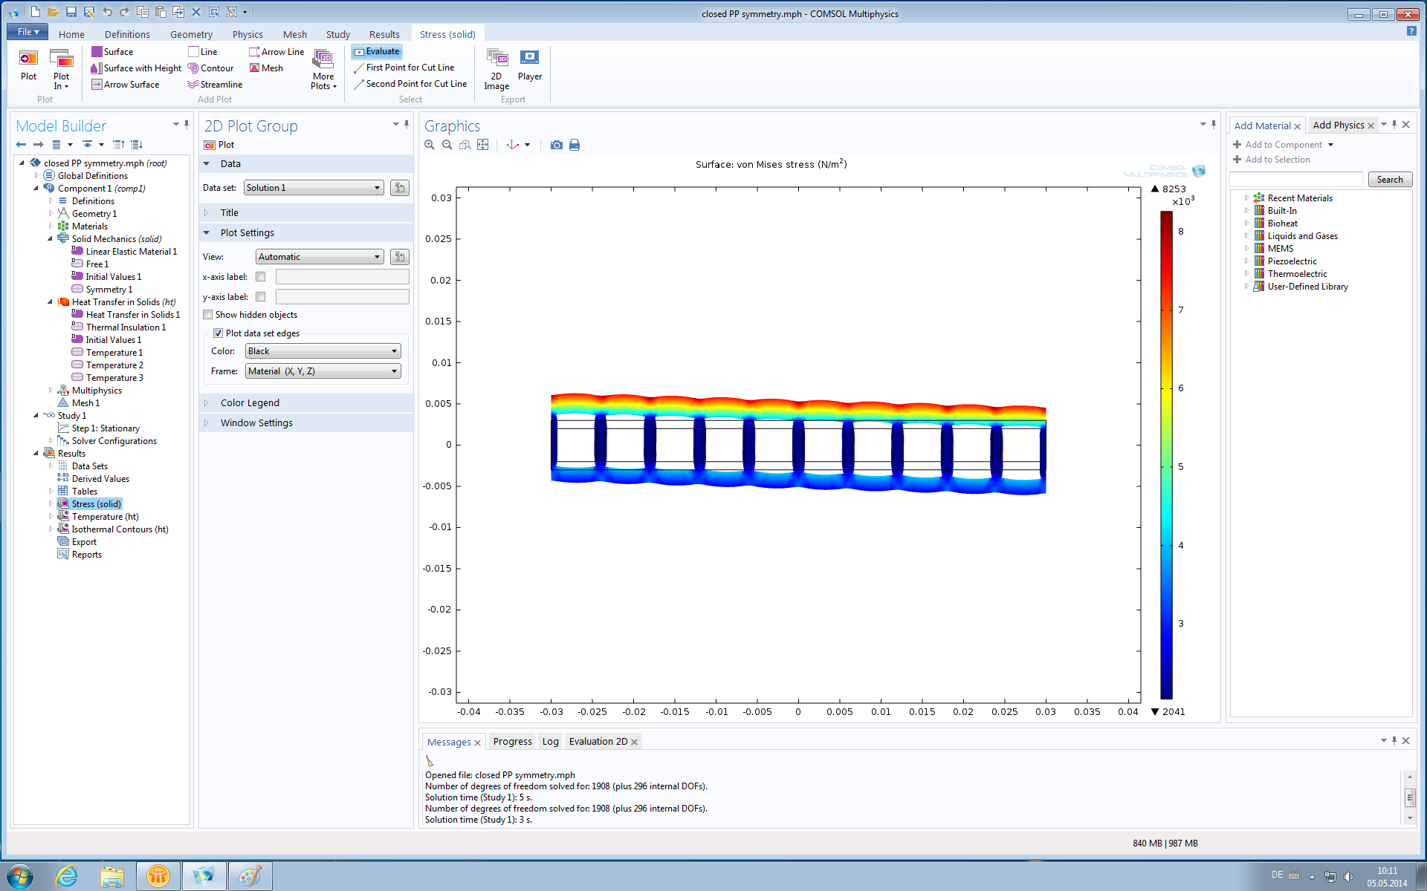Click the Add to Component button

coord(1283,145)
